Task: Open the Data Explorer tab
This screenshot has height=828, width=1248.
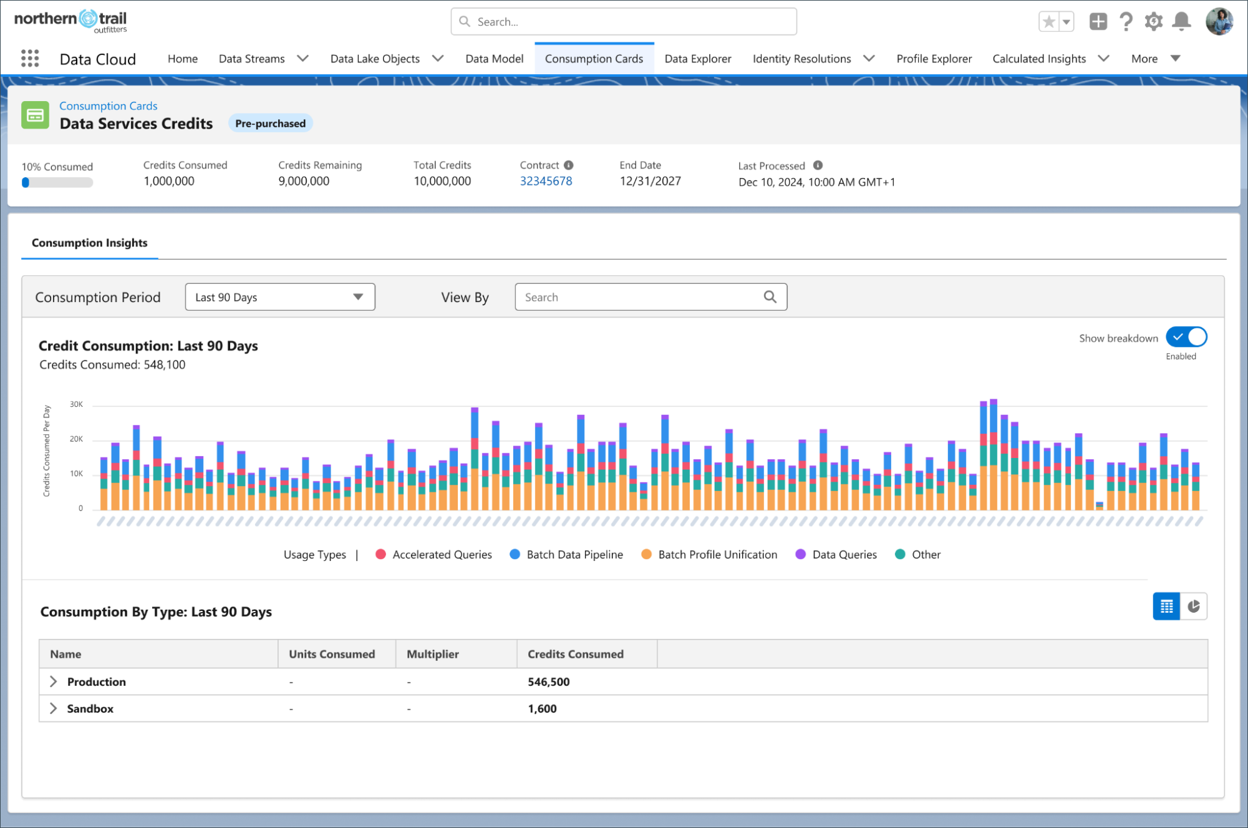Action: tap(698, 59)
